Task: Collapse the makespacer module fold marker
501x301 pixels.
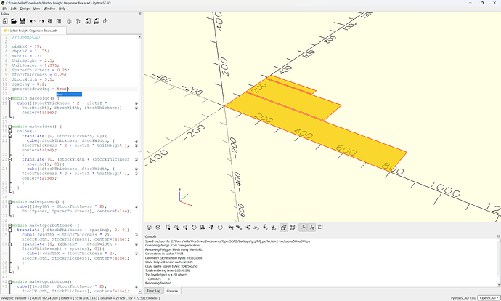Action: 10,202
